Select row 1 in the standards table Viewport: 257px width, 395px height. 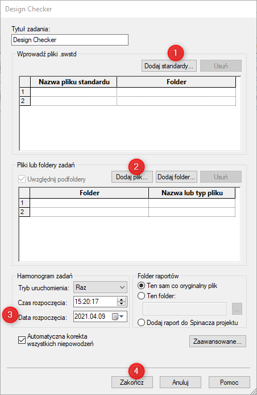(x=25, y=92)
